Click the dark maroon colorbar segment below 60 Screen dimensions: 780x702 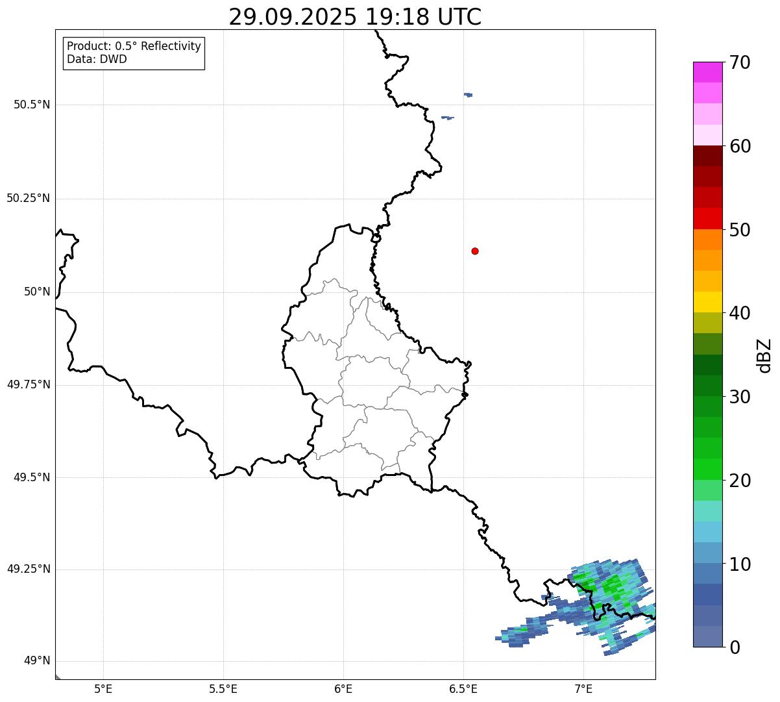[708, 156]
